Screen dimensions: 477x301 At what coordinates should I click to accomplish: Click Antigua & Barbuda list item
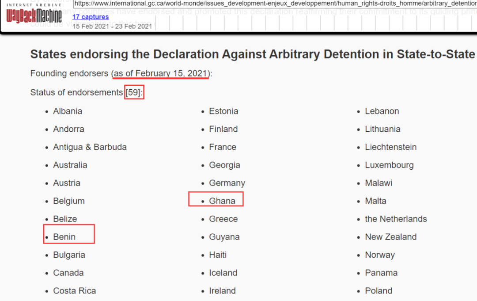90,147
